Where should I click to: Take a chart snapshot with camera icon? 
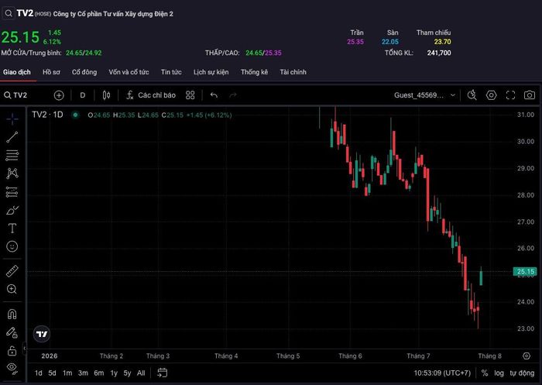(x=529, y=95)
